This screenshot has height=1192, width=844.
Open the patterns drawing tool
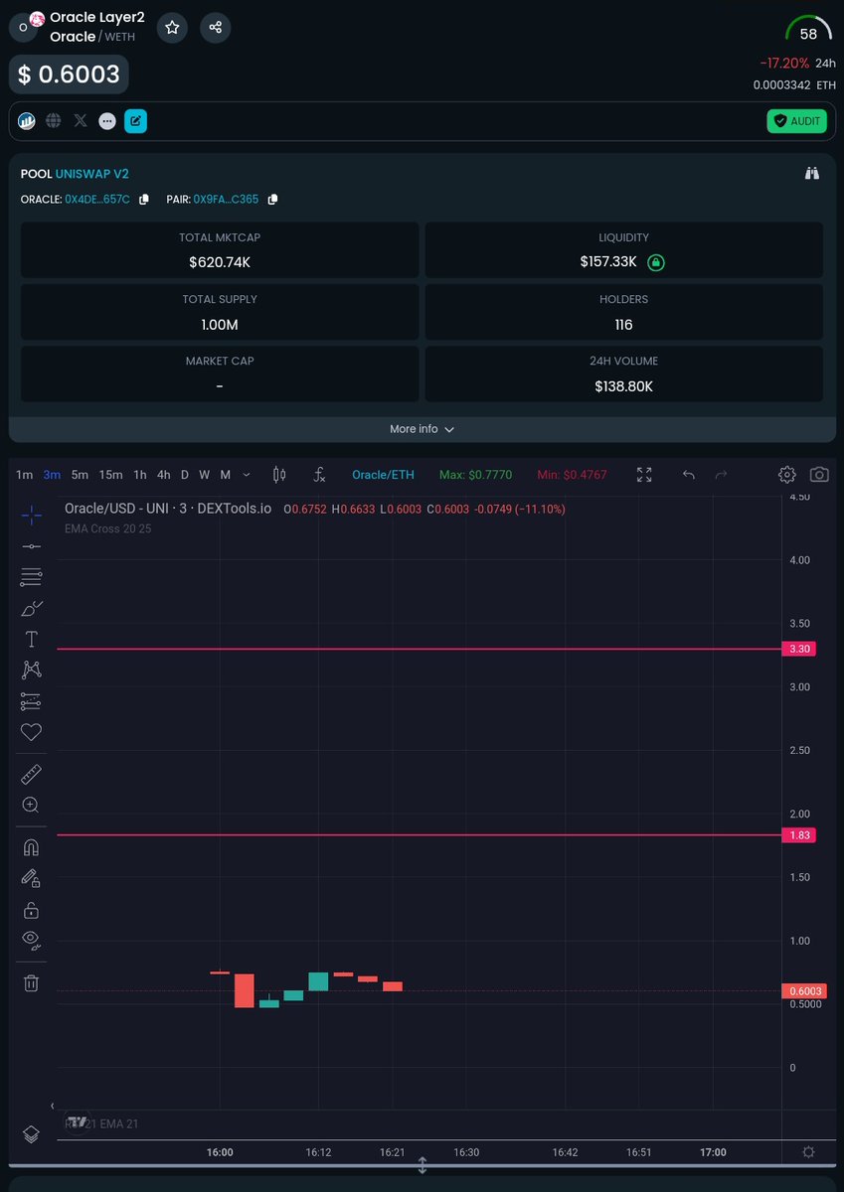tap(31, 670)
